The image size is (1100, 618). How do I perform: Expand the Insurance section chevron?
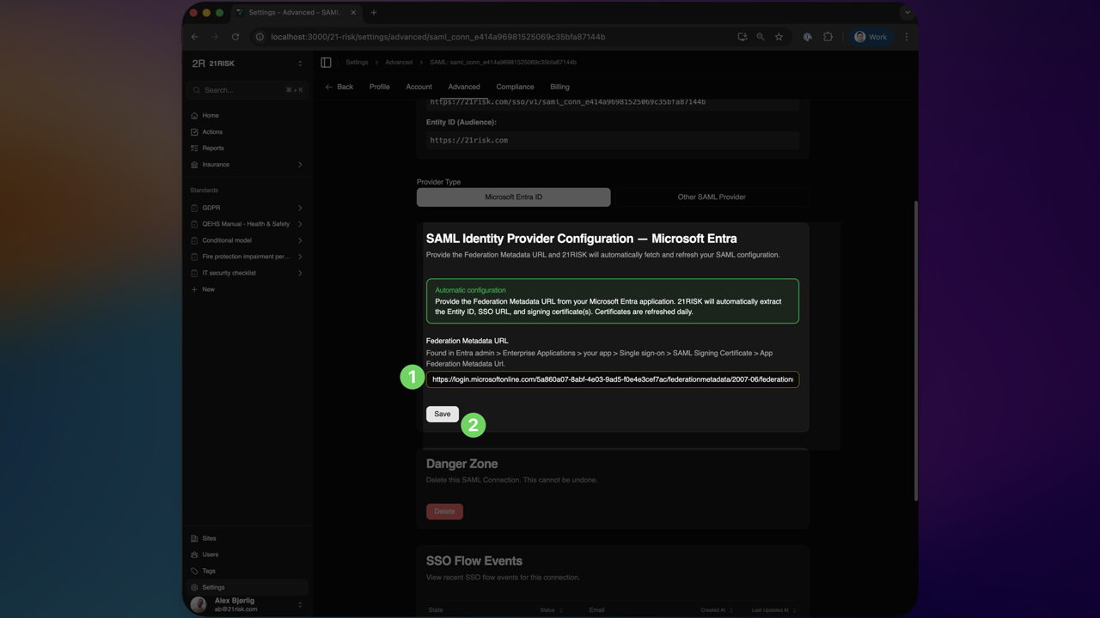click(x=300, y=165)
